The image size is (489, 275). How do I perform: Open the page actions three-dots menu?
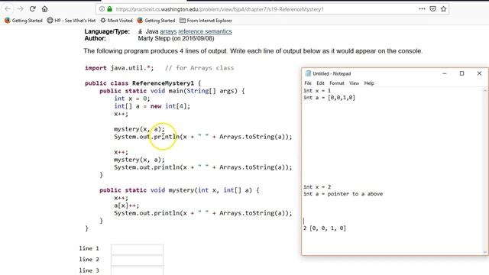click(x=422, y=9)
